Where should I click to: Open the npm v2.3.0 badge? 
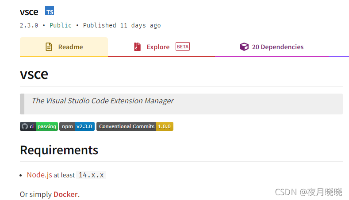(77, 126)
